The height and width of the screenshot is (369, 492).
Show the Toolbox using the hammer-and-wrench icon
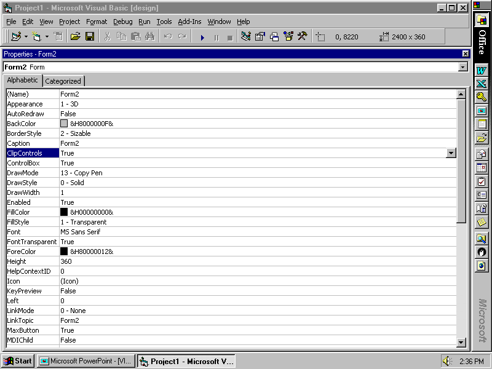pos(303,36)
